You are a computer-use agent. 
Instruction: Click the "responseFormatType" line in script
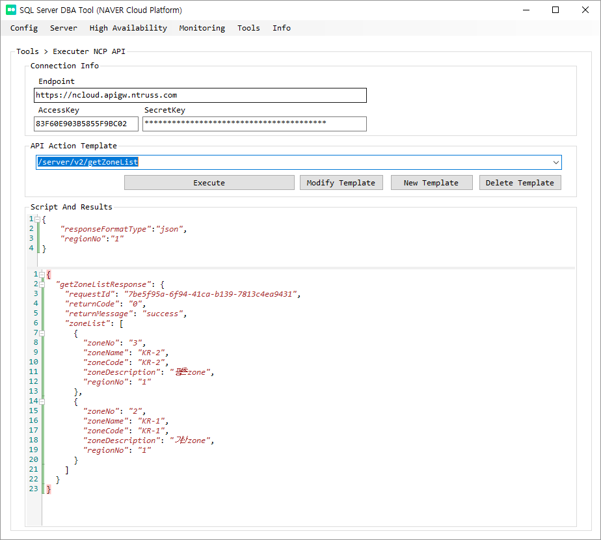coord(124,229)
